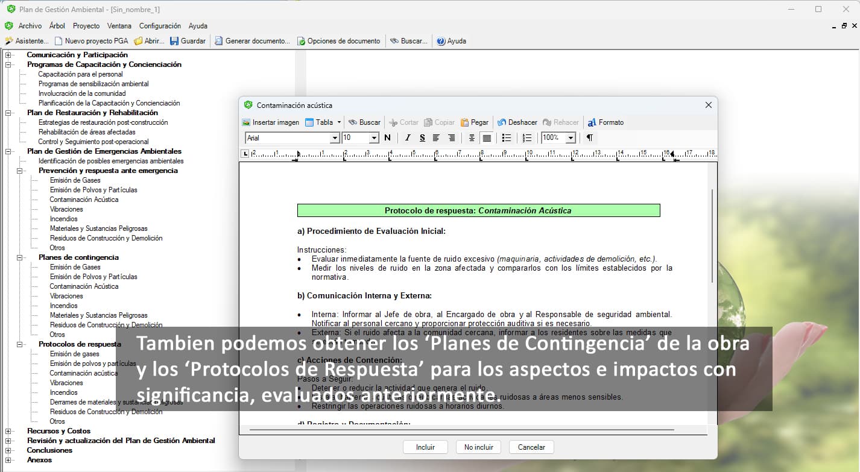Image resolution: width=860 pixels, height=472 pixels.
Task: Close the Contaminación acústica dialog
Action: pyautogui.click(x=709, y=105)
